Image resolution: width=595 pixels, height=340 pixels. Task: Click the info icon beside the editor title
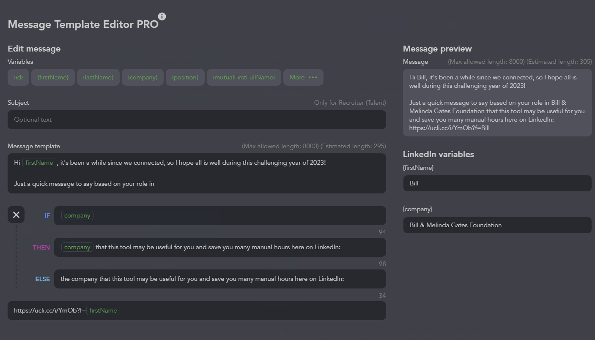(162, 16)
